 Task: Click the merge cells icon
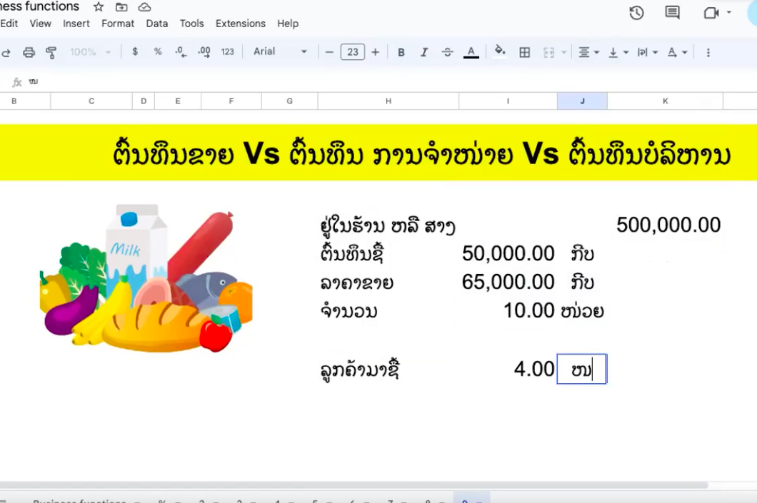tap(549, 52)
